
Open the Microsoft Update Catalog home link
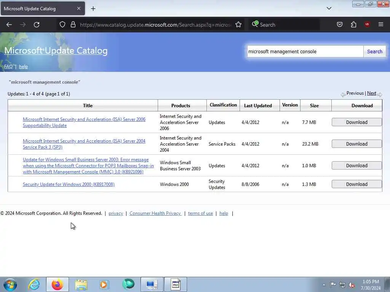click(56, 51)
